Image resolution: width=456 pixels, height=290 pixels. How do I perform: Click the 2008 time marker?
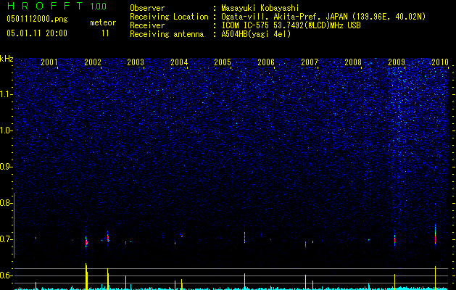353,62
